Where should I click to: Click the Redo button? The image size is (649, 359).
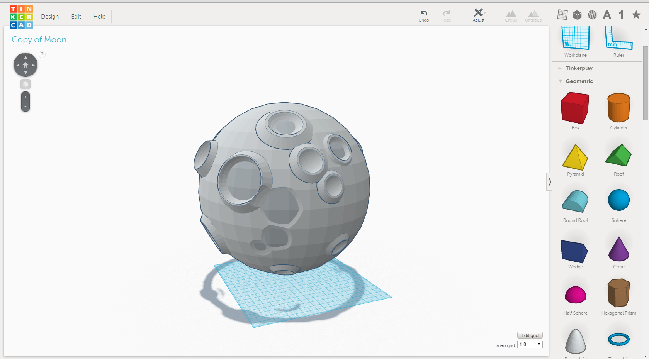446,16
